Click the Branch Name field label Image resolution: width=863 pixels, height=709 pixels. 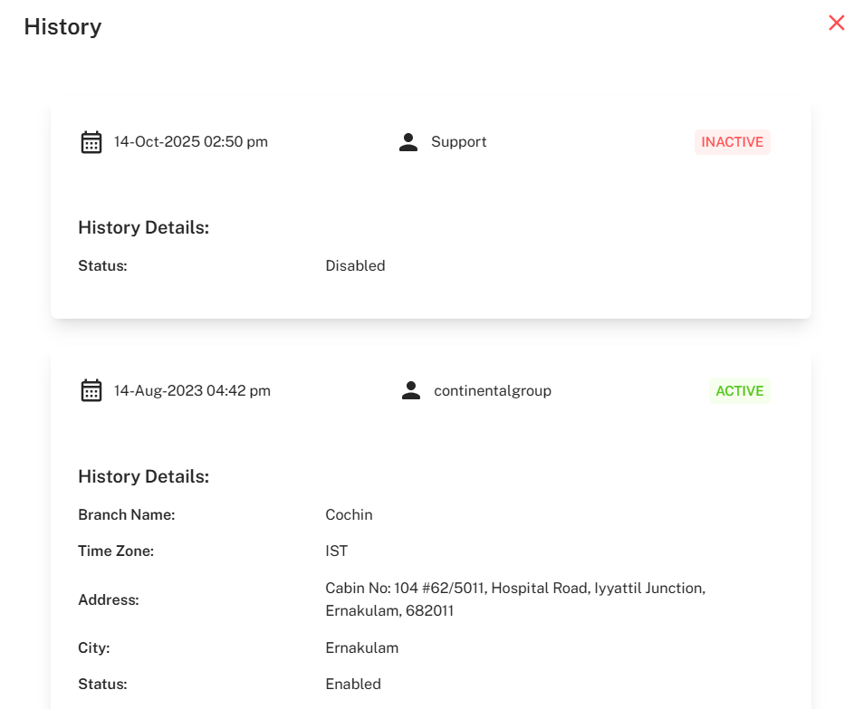(x=126, y=515)
